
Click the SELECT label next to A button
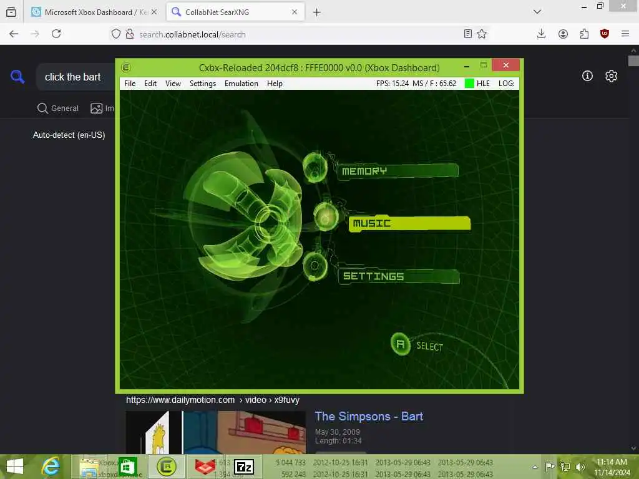coord(429,346)
